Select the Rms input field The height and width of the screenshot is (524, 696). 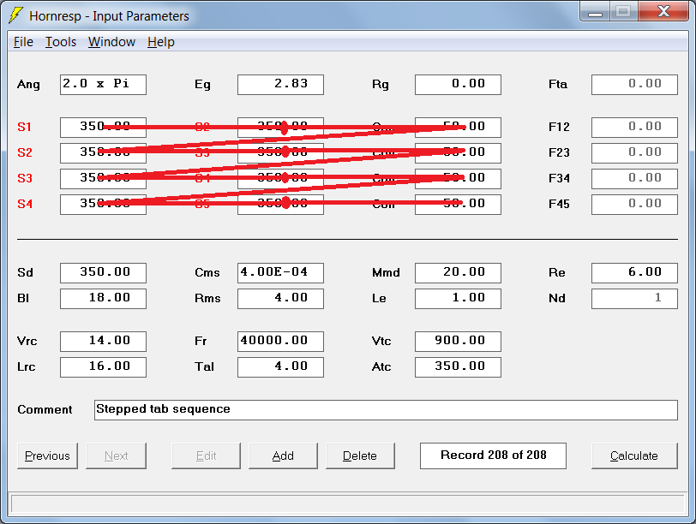point(280,298)
